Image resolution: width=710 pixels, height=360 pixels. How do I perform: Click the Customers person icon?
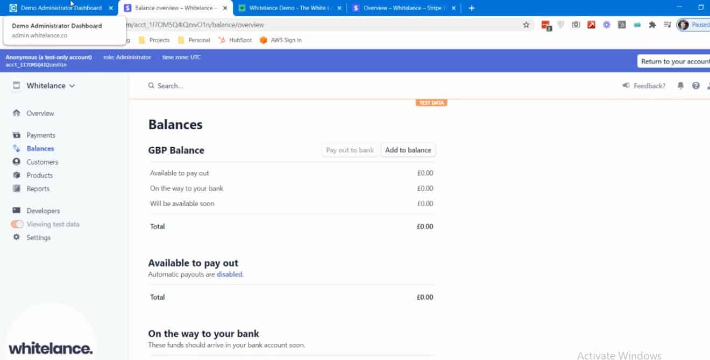(16, 162)
